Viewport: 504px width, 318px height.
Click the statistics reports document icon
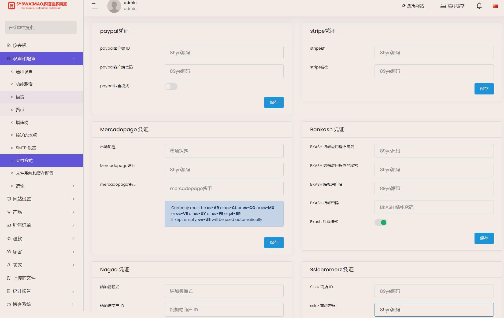point(9,291)
